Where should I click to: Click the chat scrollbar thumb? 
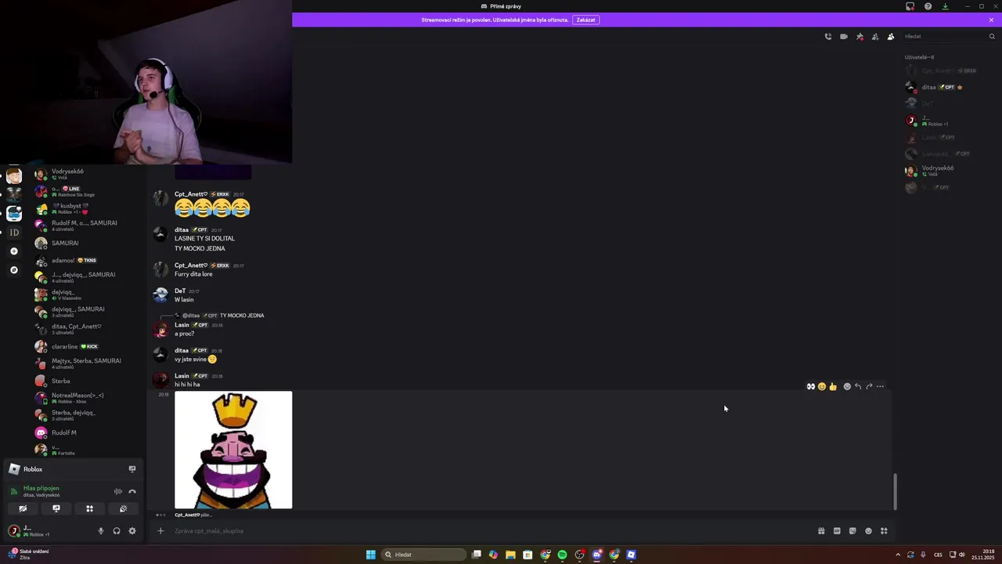click(896, 492)
